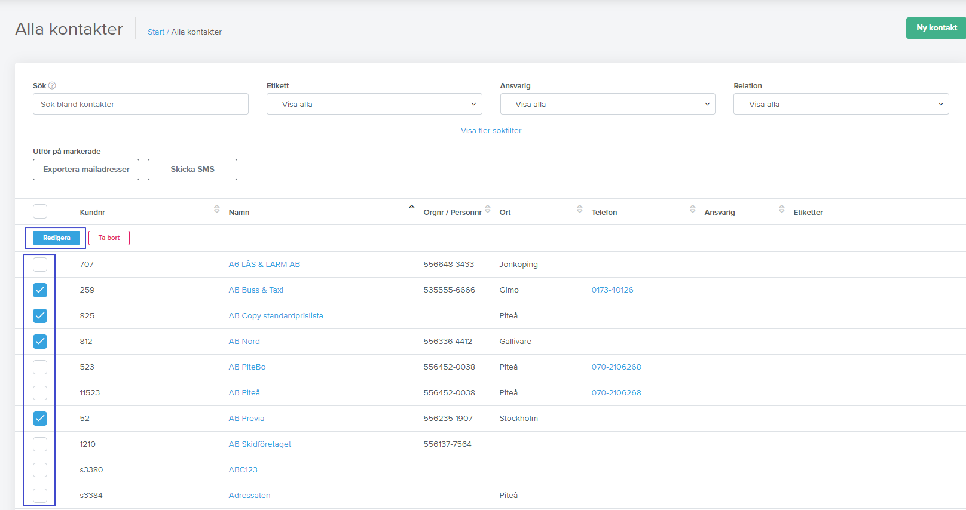Click phone 070-2106268 for AB Piteå
The width and height of the screenshot is (966, 510).
pyautogui.click(x=616, y=393)
